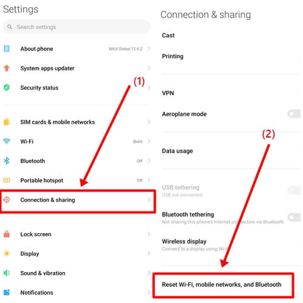Toggle Aeroplane mode switch
The height and width of the screenshot is (303, 303).
coord(294,114)
